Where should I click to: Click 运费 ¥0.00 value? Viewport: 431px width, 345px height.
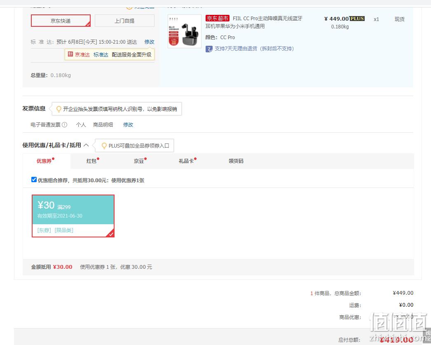tap(406, 305)
